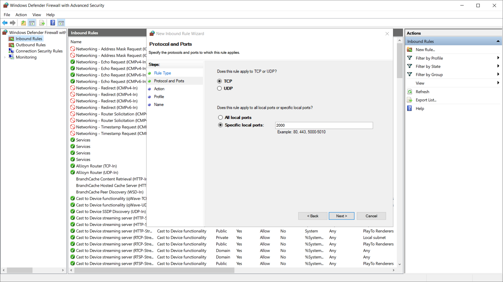Click Export List... in Actions pane
This screenshot has width=503, height=282.
coord(426,100)
